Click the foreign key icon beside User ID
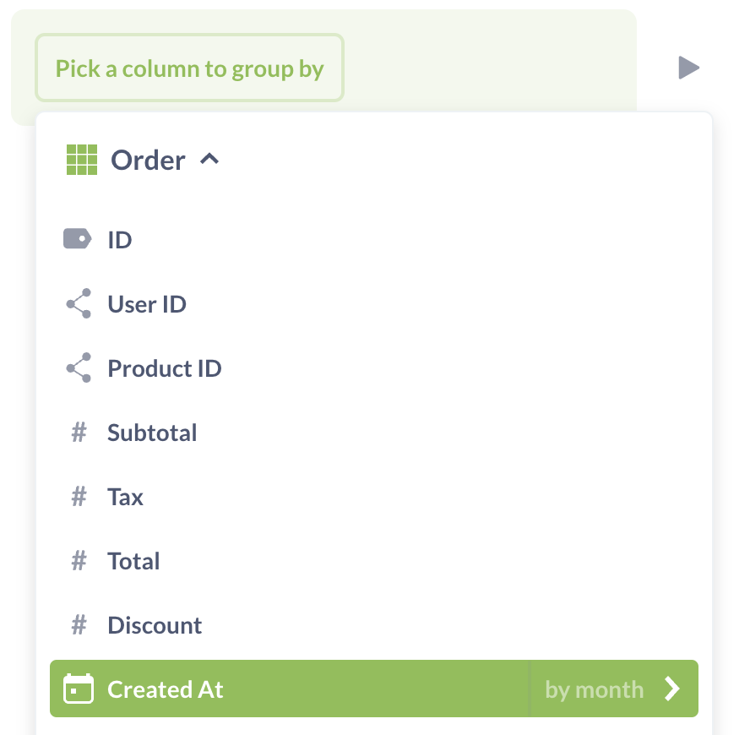This screenshot has height=735, width=750. click(79, 303)
